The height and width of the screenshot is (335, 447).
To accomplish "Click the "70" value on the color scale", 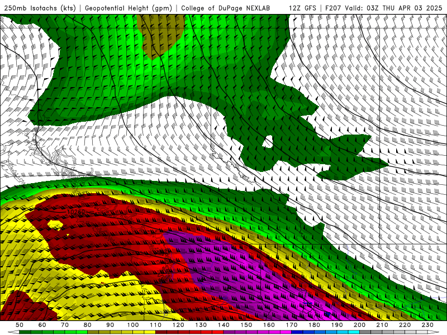I will pos(65,325).
